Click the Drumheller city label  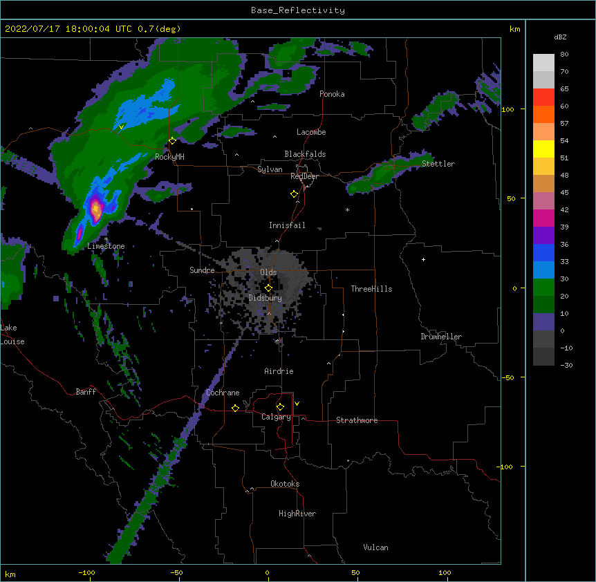pyautogui.click(x=441, y=337)
